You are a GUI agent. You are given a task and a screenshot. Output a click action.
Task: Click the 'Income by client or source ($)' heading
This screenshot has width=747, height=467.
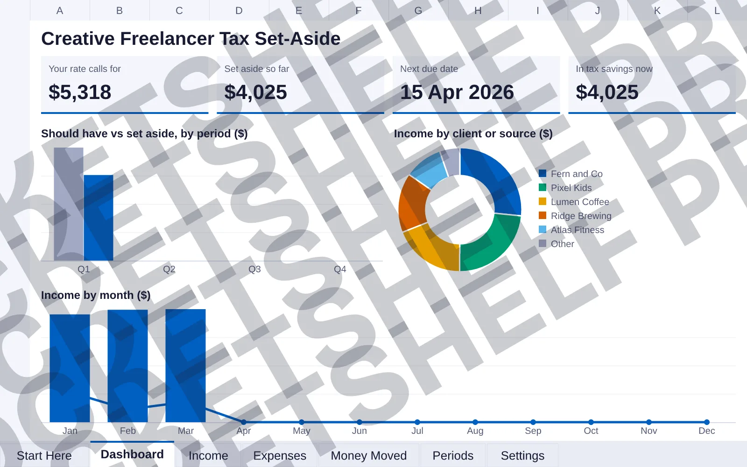pos(473,134)
